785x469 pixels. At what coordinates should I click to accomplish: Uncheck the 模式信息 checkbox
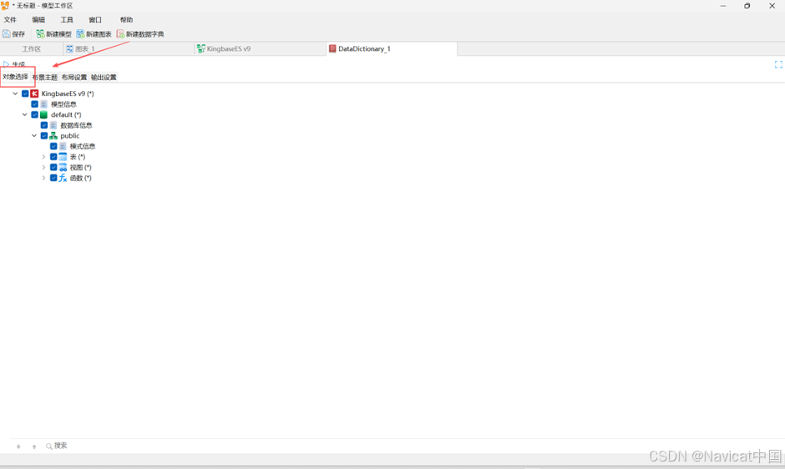(x=53, y=146)
